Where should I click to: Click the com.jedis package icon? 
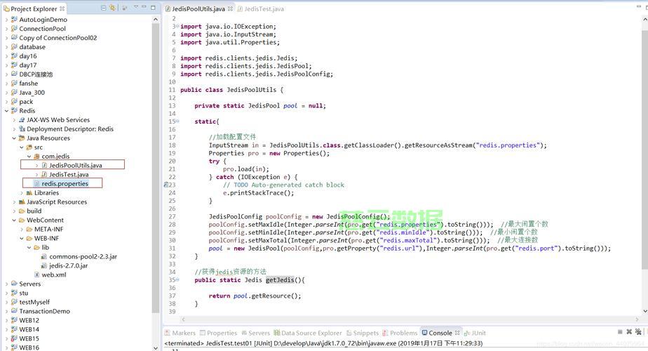coord(36,156)
